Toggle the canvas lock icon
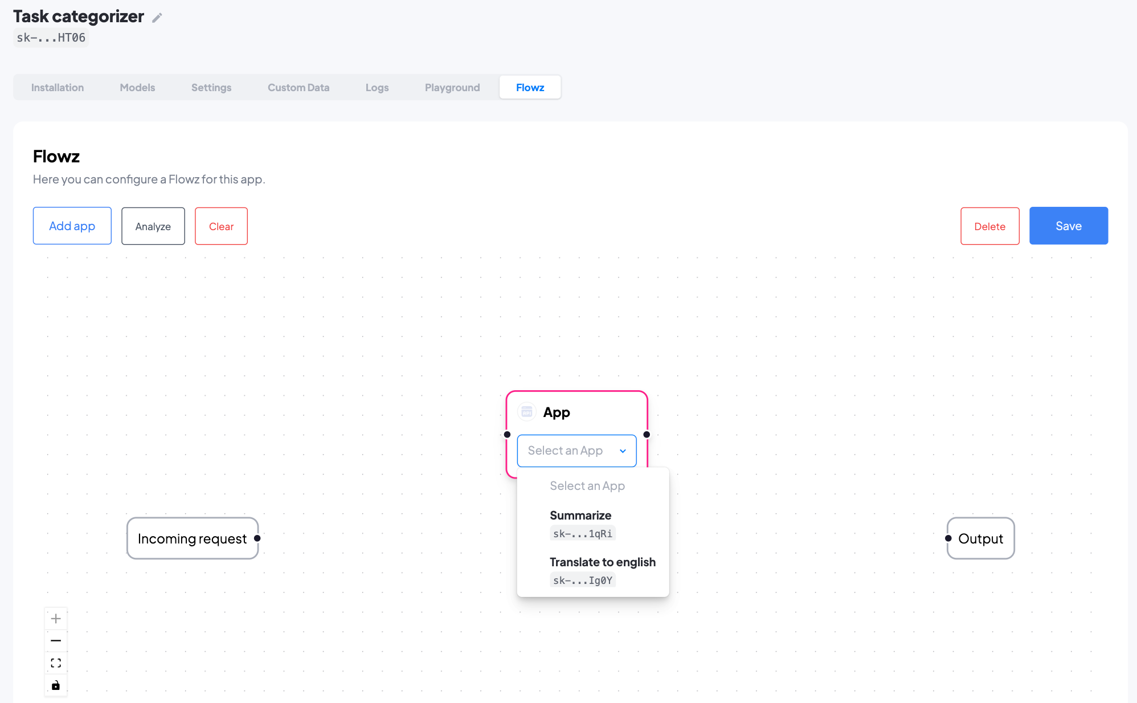1137x703 pixels. coord(56,685)
